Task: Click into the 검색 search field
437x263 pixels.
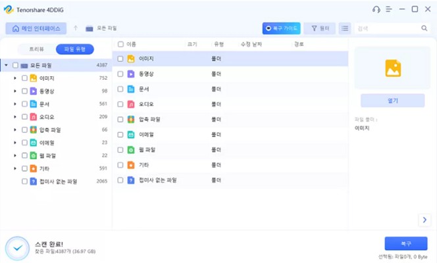Action: point(386,28)
